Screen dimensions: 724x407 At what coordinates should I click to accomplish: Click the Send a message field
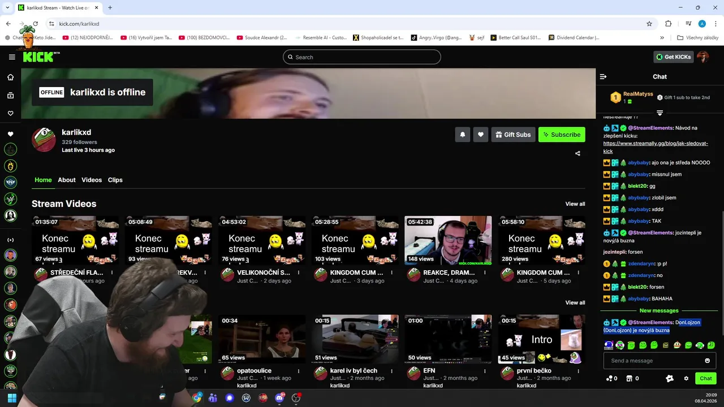click(660, 361)
